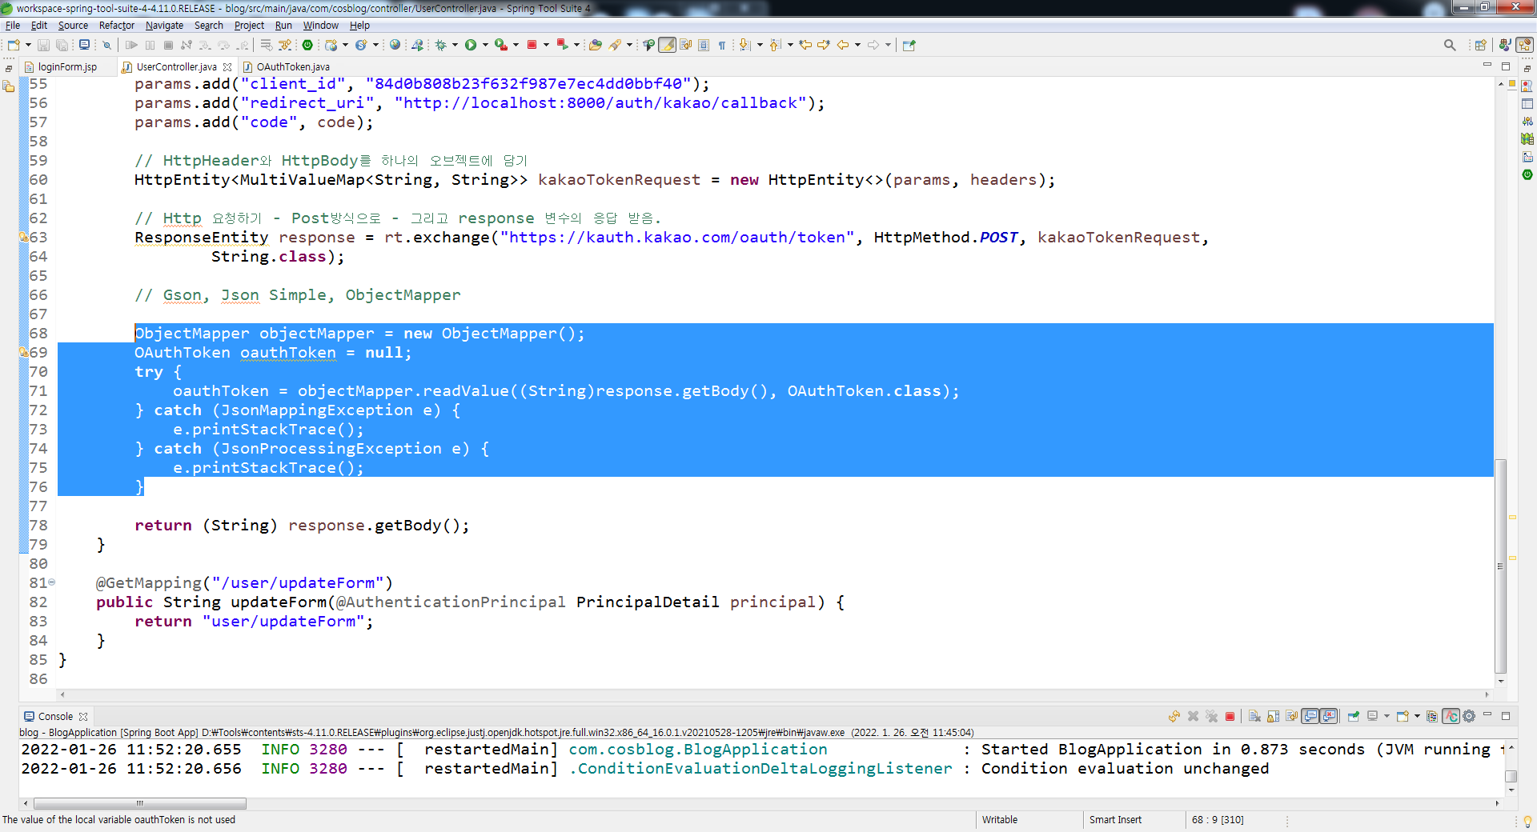Toggle the ANSI console support icon
The height and width of the screenshot is (832, 1537).
(x=1451, y=717)
